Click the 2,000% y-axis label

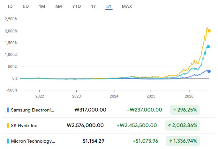[11, 31]
